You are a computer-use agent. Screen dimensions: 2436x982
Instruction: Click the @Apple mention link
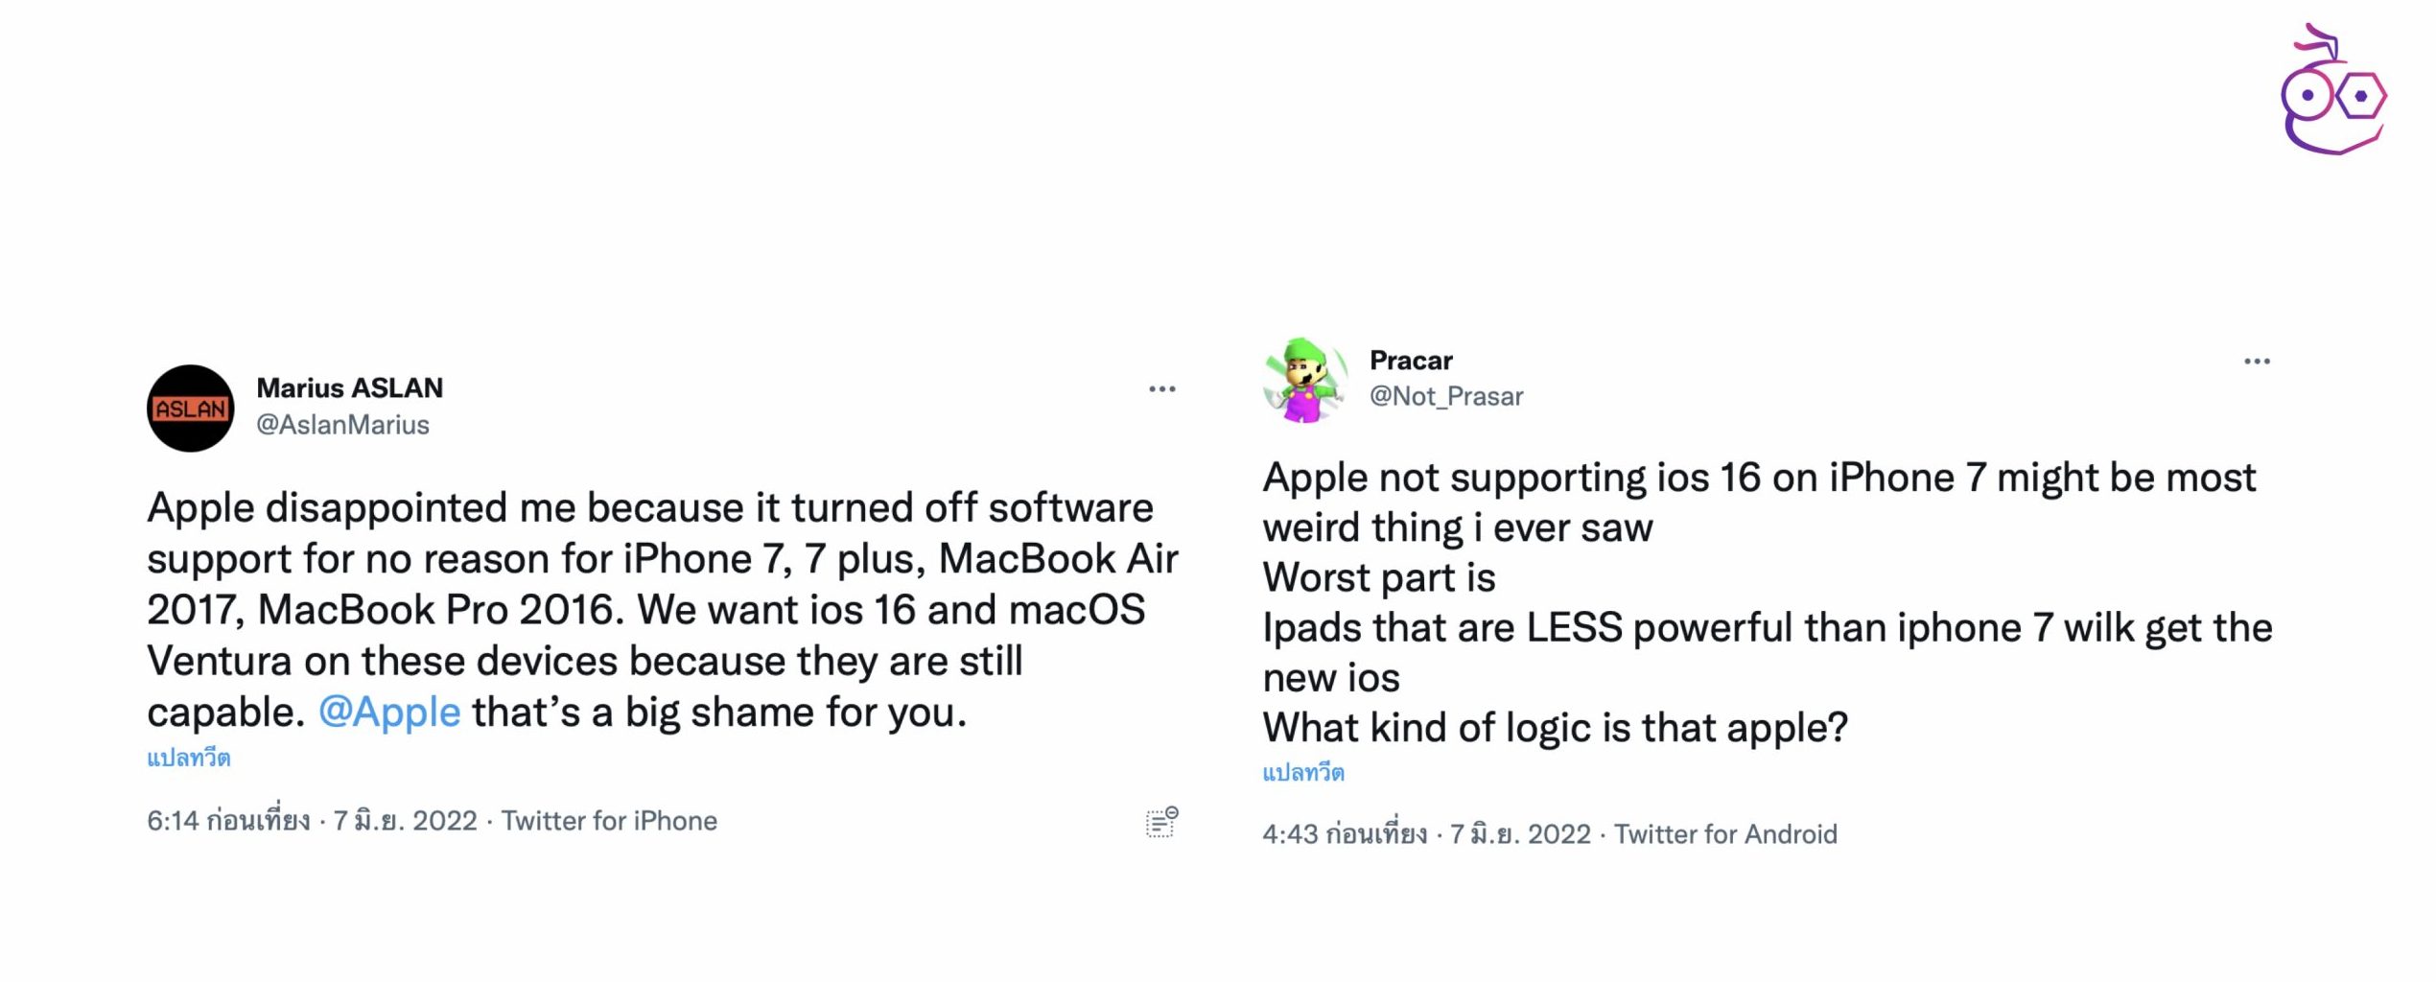pyautogui.click(x=389, y=713)
